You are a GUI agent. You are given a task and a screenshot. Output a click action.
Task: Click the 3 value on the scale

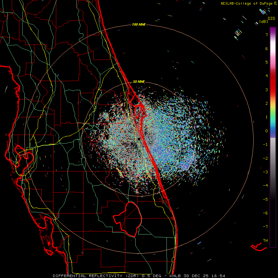pos(267,90)
